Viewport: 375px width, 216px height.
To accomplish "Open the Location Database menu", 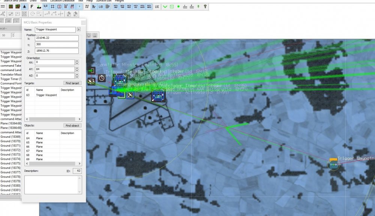I will tap(62, 1).
